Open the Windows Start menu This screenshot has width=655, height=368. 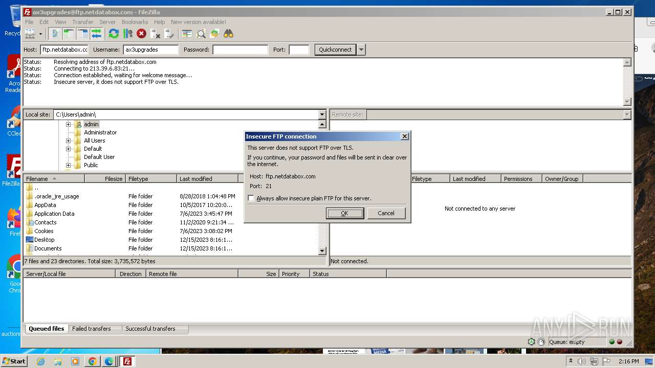point(14,361)
